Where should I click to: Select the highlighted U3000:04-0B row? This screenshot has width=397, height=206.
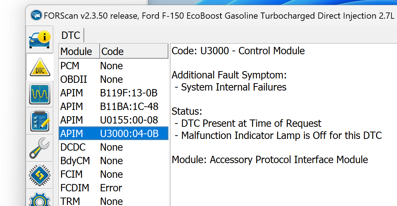pos(113,134)
